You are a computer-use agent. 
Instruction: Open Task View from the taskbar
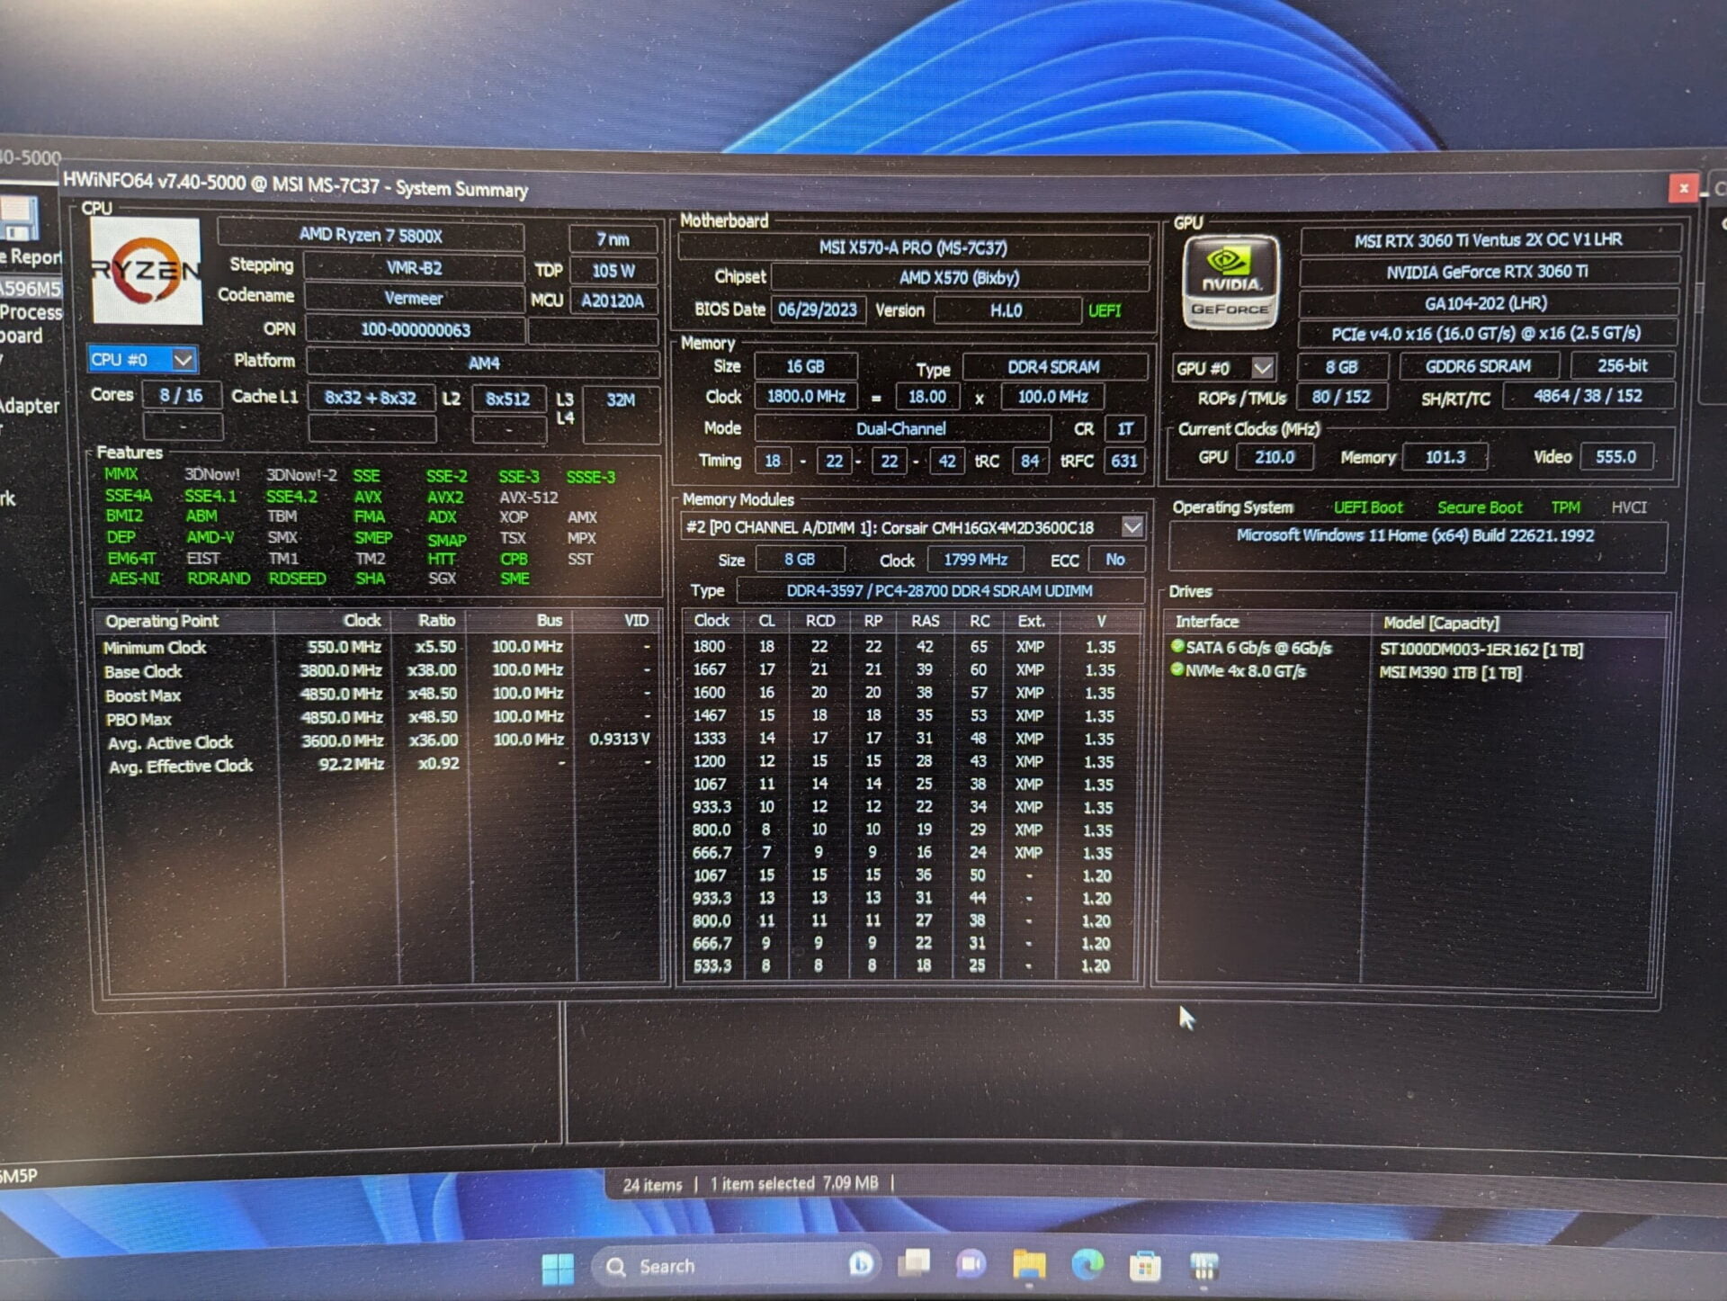[x=915, y=1264]
